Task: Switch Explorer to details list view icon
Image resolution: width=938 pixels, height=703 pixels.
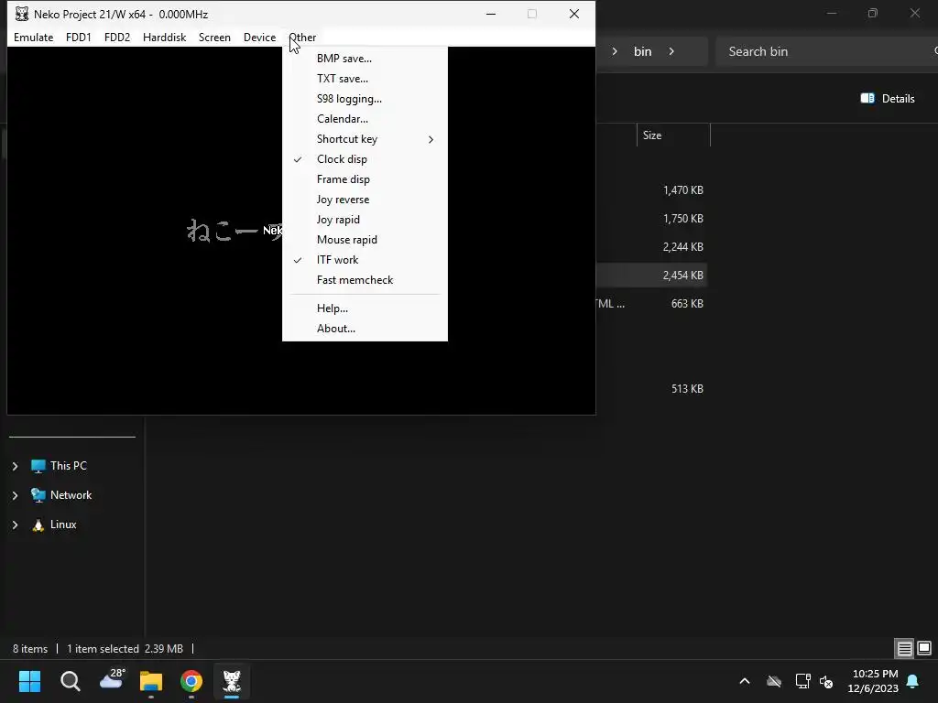Action: pyautogui.click(x=904, y=648)
